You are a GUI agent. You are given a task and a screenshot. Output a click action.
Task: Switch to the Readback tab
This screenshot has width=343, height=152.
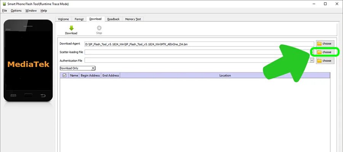click(113, 19)
